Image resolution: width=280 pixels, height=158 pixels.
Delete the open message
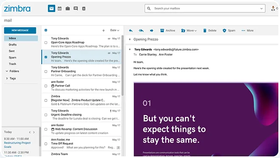210,31
